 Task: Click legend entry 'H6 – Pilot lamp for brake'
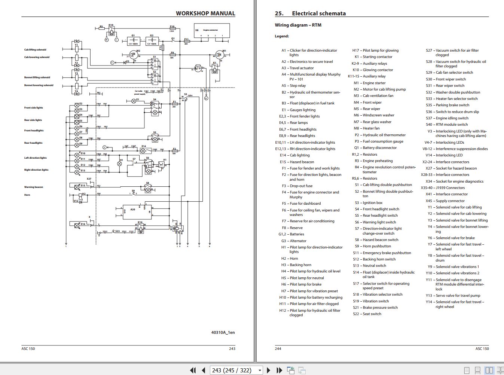[301, 284]
